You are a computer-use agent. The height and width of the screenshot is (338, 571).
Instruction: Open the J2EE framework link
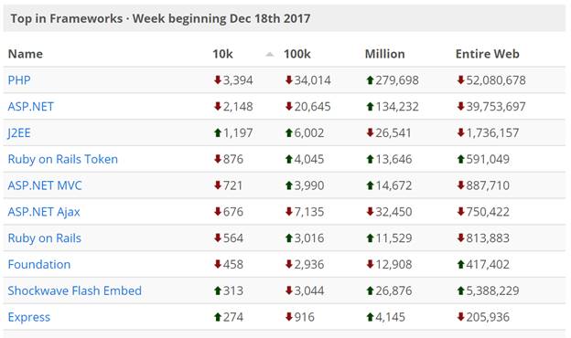pos(19,132)
